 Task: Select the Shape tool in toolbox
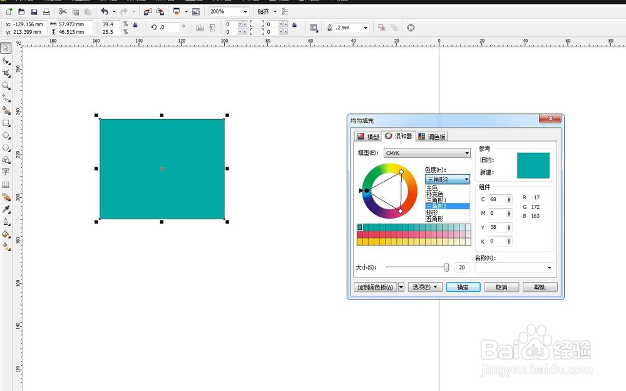(x=6, y=60)
